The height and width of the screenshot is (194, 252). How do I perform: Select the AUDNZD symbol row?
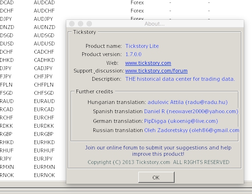44,27
